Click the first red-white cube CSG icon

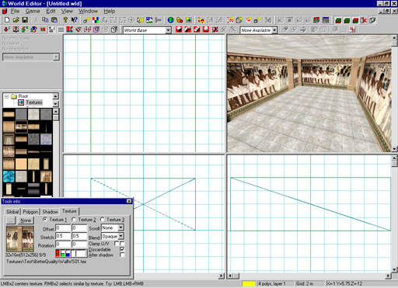[x=179, y=29]
